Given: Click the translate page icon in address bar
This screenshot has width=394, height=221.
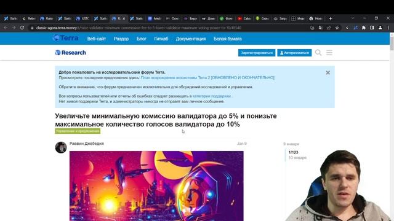Looking at the screenshot, I should click(x=320, y=28).
